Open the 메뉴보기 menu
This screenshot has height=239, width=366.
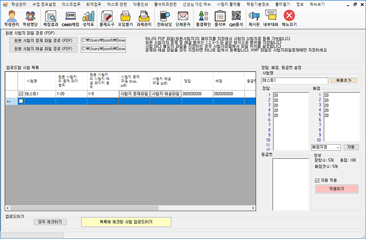coord(317,4)
